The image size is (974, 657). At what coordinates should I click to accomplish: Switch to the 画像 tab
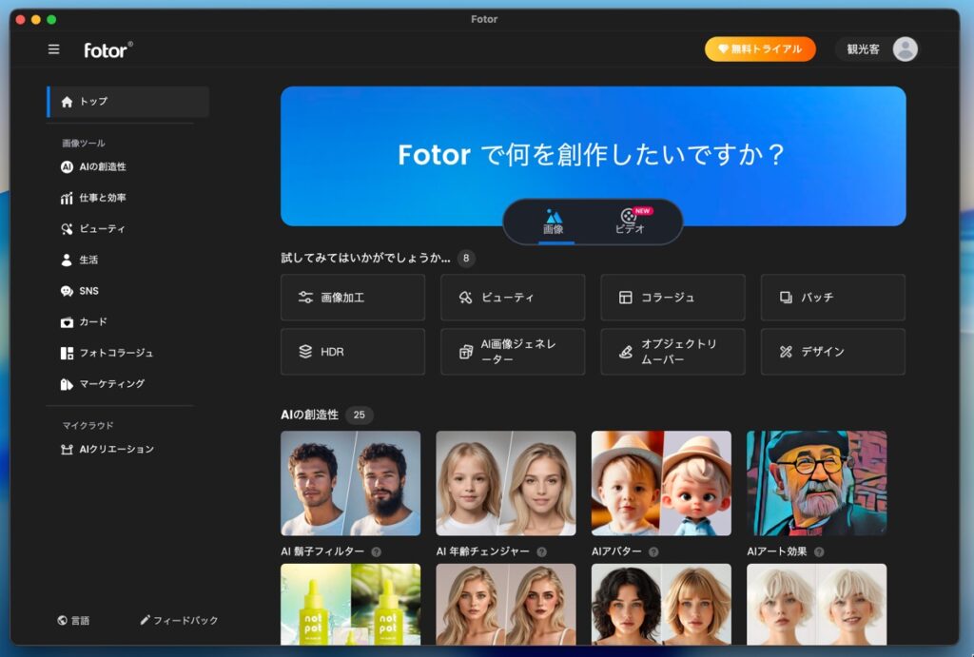coord(554,222)
